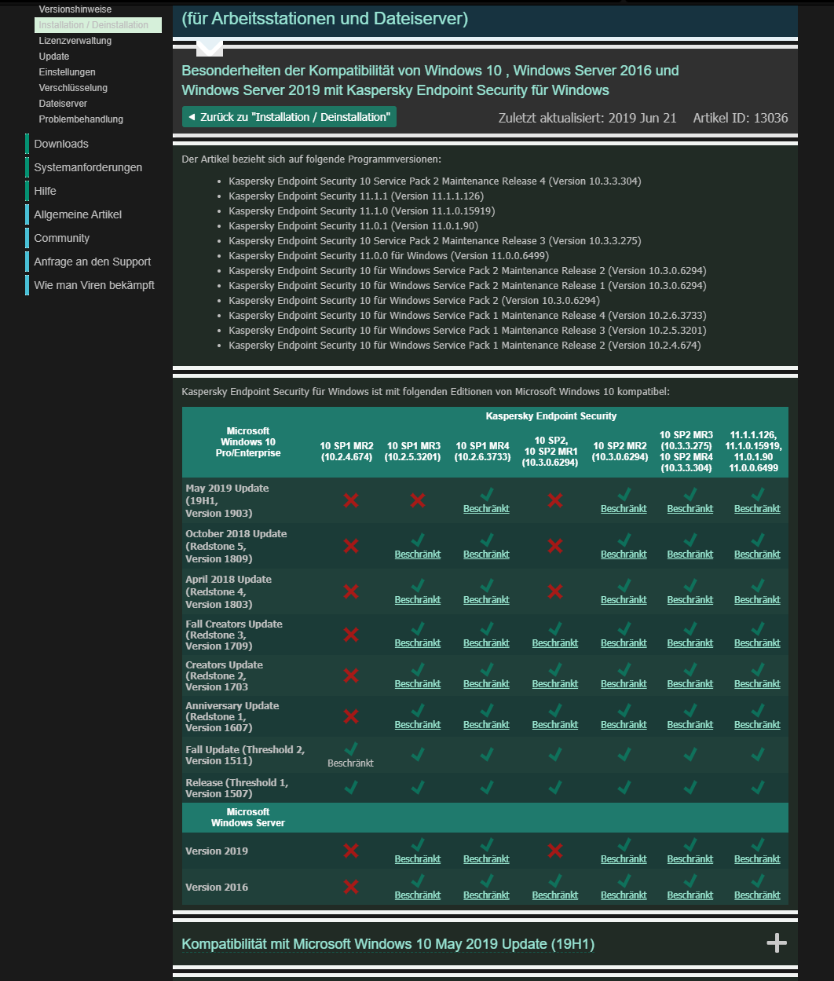The image size is (834, 981).
Task: Open Systemanforderungen section
Action: [88, 167]
